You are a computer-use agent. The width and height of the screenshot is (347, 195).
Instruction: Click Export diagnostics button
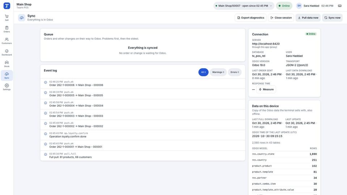250,18
